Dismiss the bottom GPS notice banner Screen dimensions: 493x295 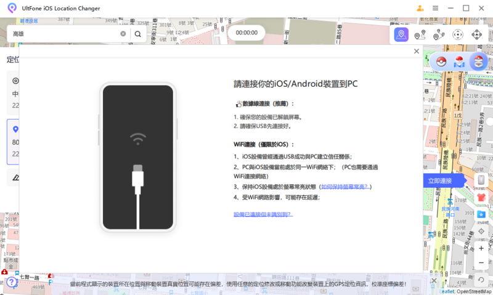click(x=434, y=281)
